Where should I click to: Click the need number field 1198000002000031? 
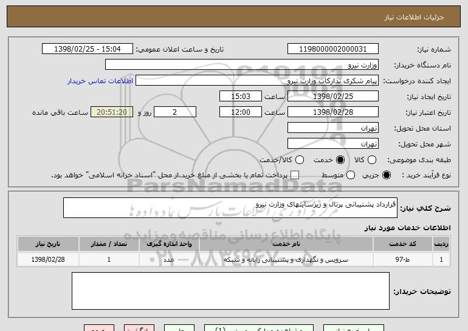333,49
